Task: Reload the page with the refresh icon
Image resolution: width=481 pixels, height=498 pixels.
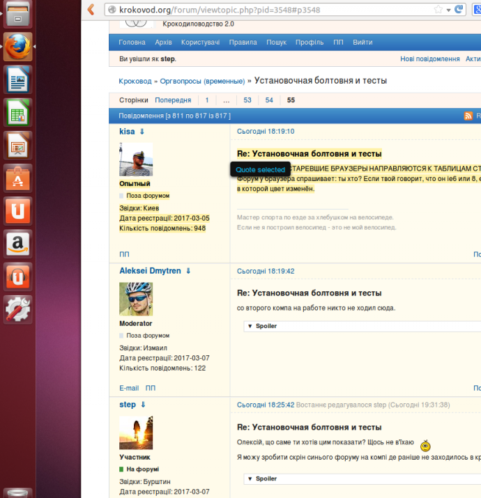Action: (x=459, y=9)
